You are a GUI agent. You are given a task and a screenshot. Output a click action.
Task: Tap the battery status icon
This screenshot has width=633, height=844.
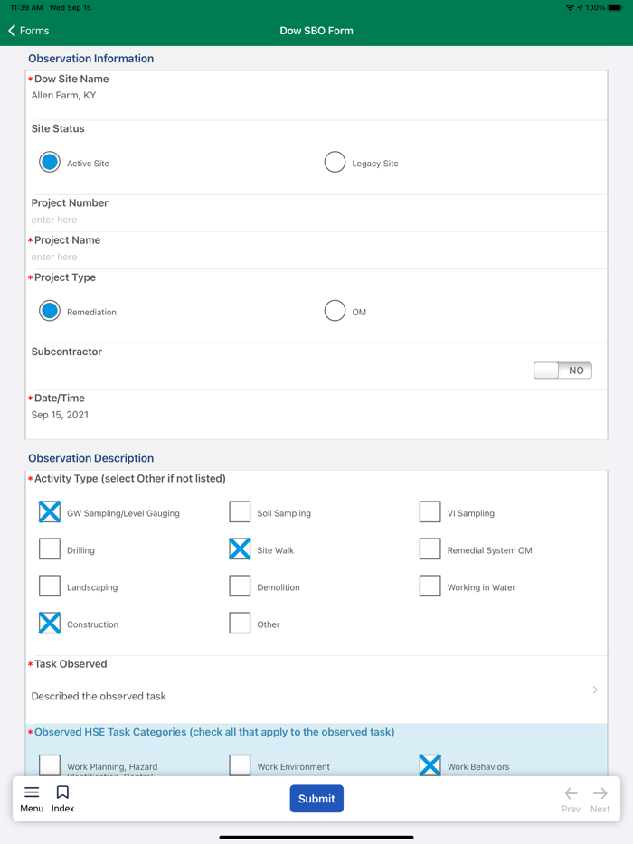click(x=615, y=7)
